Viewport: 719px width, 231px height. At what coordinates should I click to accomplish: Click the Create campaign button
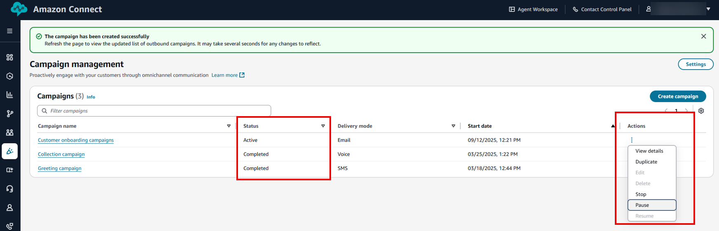coord(677,96)
